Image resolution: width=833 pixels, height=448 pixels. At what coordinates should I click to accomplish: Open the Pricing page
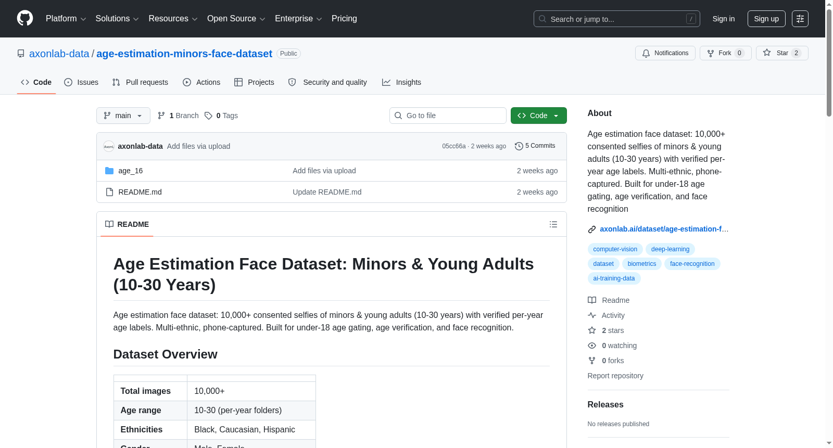(x=344, y=19)
